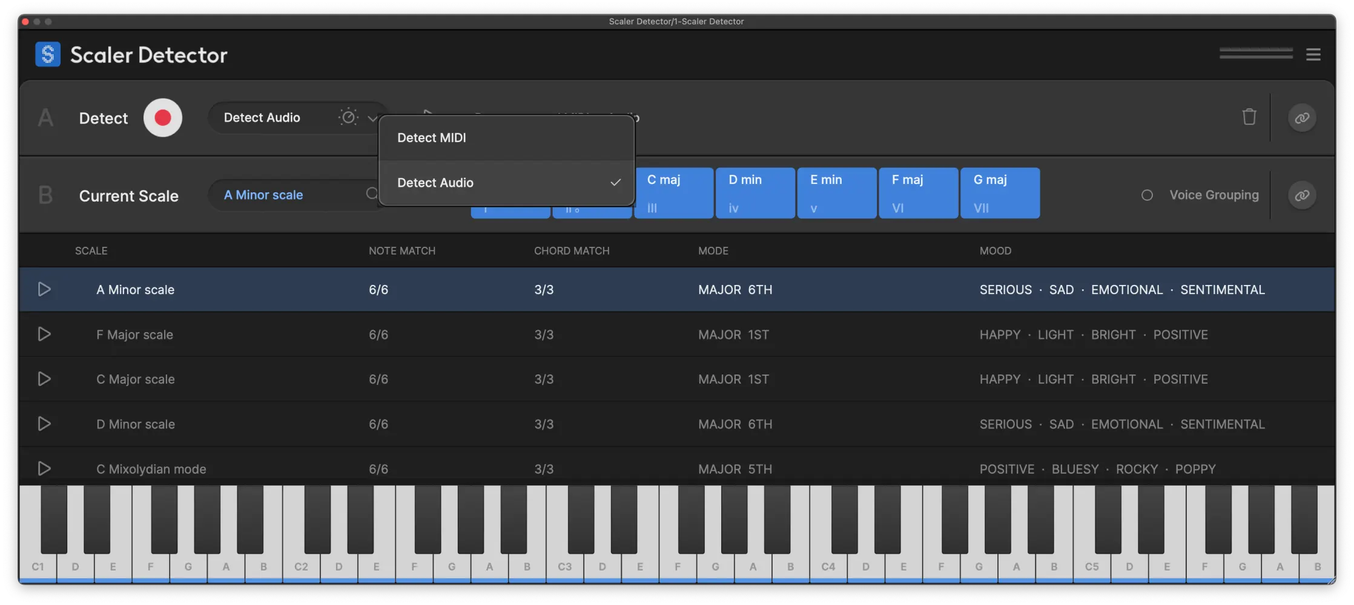Play the C Mixolydian mode row
1354x605 pixels.
click(x=44, y=468)
